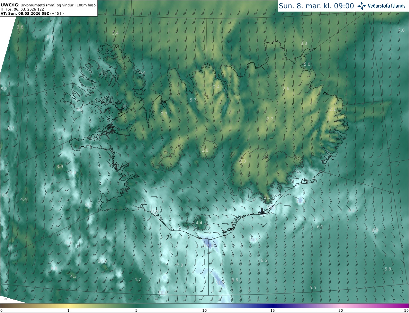Click the 3.4 value on the map

click(x=115, y=33)
